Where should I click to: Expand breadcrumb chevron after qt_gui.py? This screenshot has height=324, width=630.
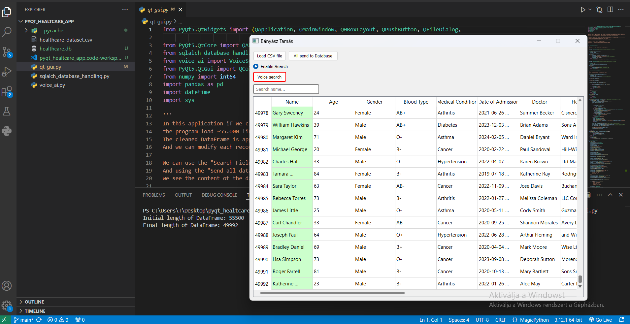(x=175, y=21)
